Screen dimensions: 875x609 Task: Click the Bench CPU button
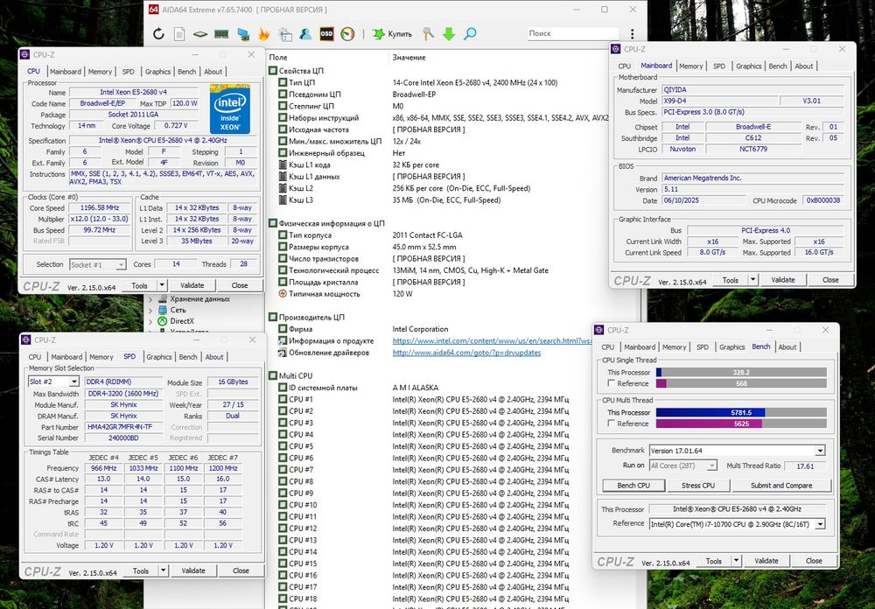633,486
